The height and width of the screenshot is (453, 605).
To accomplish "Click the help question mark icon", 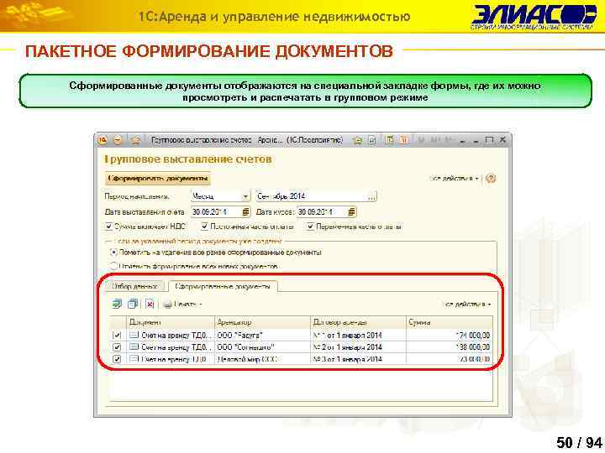I will pos(491,179).
